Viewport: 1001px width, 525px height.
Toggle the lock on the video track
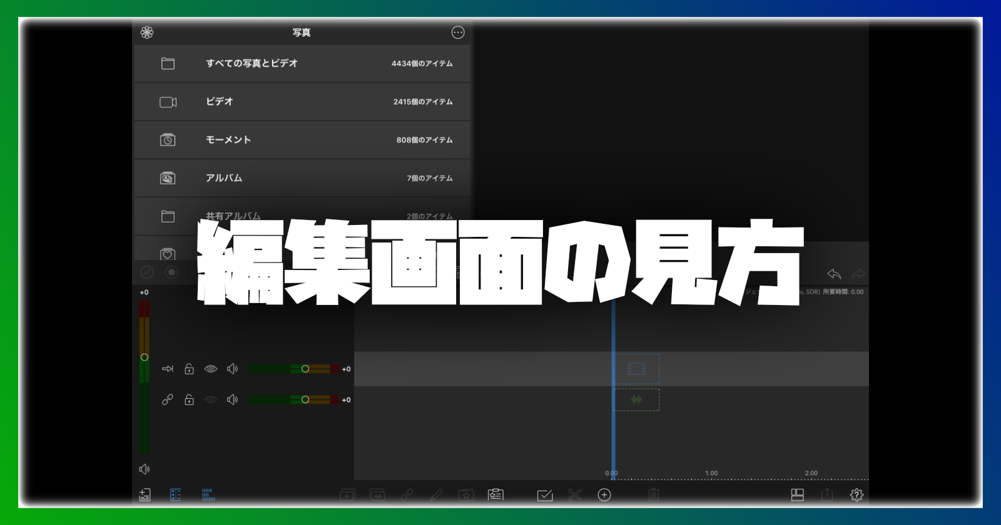click(x=189, y=369)
